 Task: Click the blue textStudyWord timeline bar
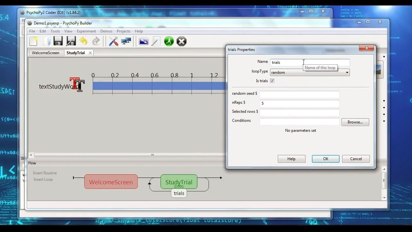(159, 86)
